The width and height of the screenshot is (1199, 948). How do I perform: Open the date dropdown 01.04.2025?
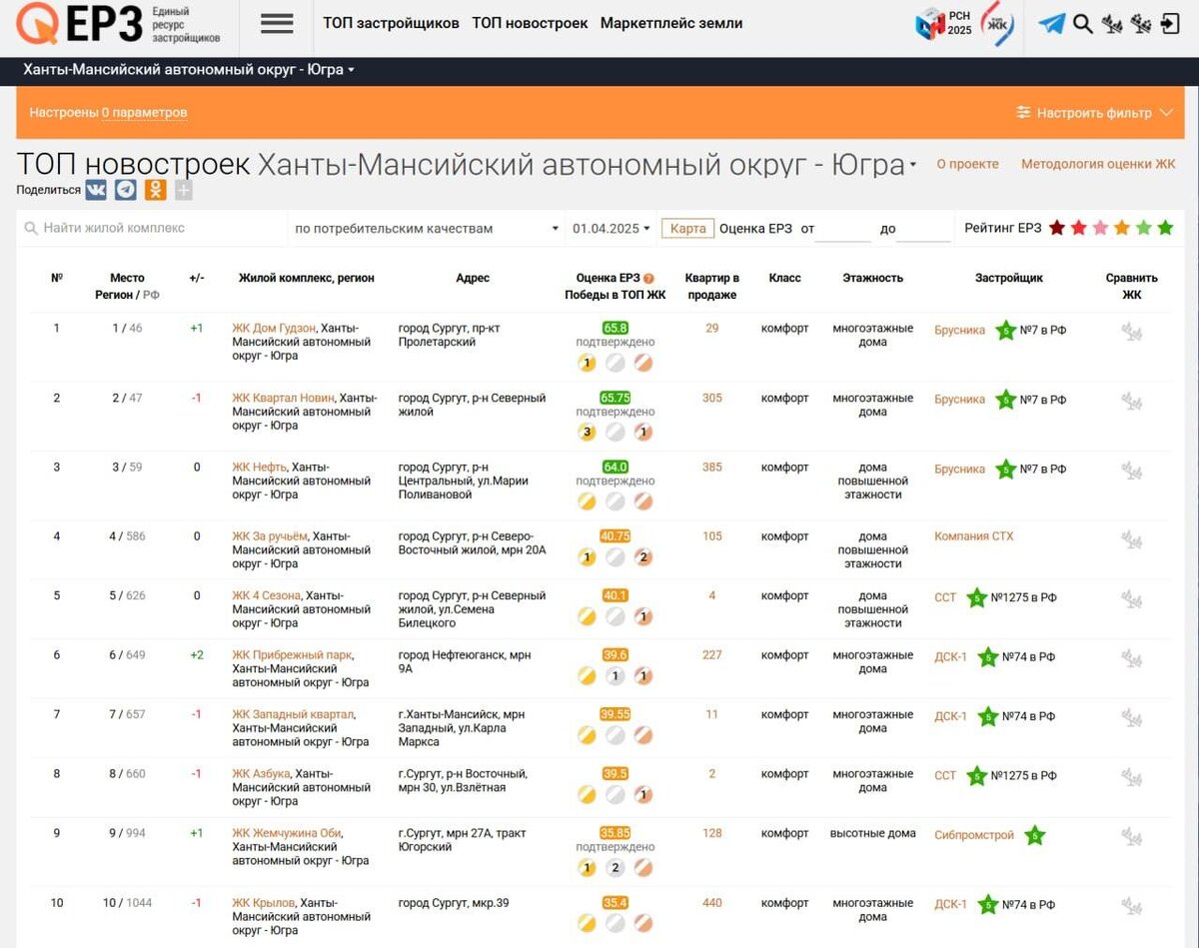tap(611, 229)
